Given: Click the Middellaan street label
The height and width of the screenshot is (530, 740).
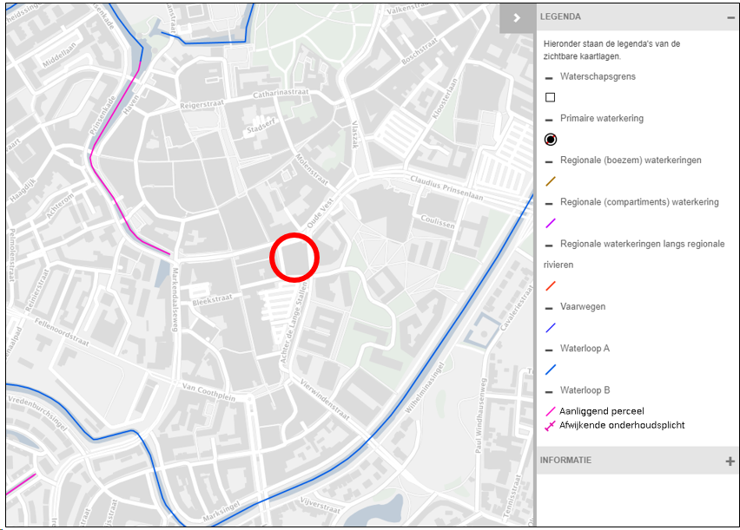Looking at the screenshot, I should pos(59,56).
